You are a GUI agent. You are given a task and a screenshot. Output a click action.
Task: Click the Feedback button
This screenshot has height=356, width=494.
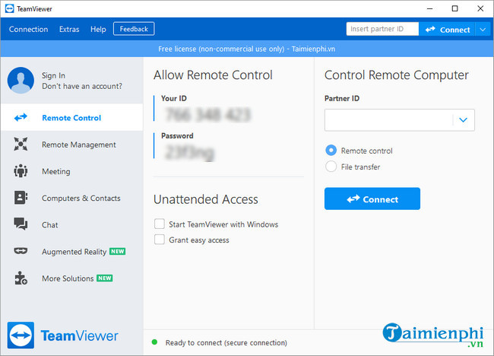pos(134,29)
